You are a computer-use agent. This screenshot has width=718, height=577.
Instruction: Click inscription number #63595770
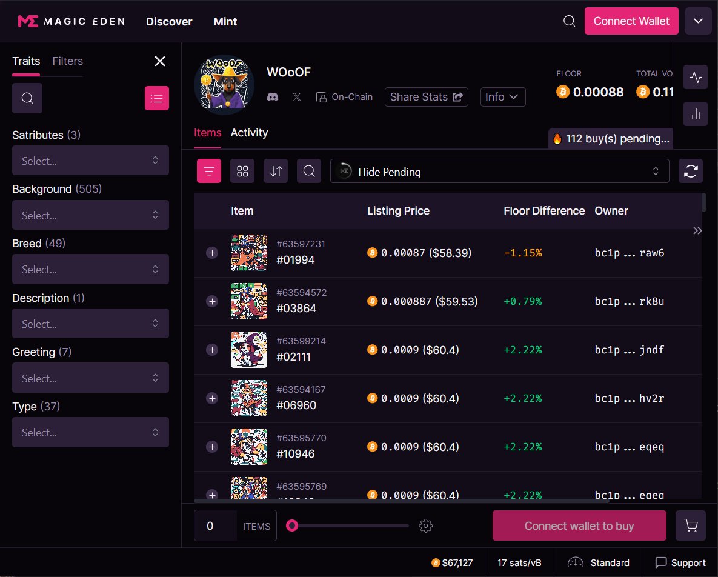301,438
